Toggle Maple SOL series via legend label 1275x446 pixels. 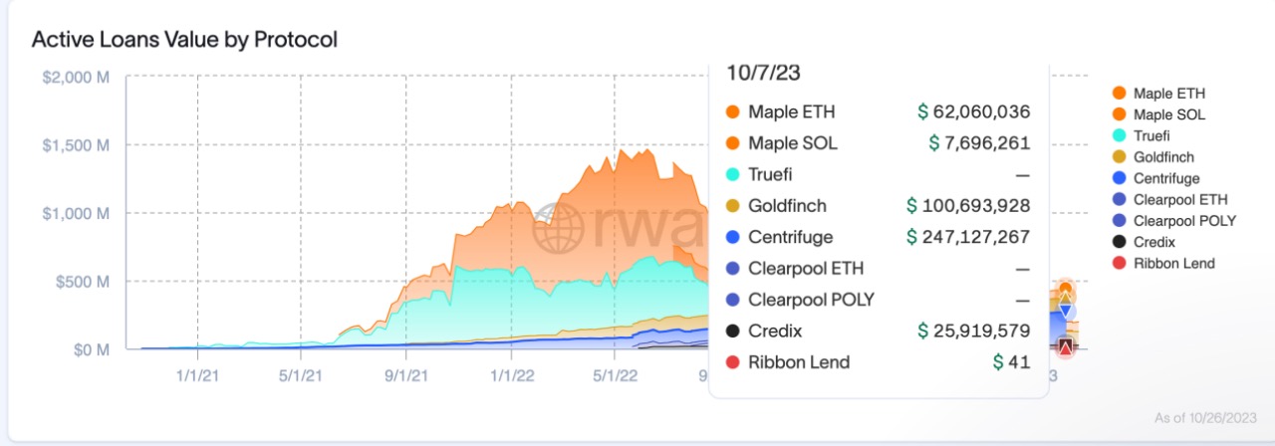tap(1168, 114)
